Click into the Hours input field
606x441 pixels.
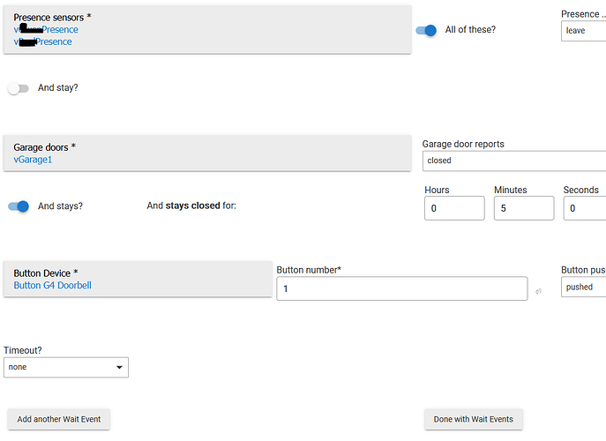454,208
